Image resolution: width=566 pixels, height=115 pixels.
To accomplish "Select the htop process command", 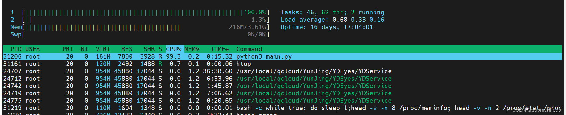I will (x=244, y=64).
